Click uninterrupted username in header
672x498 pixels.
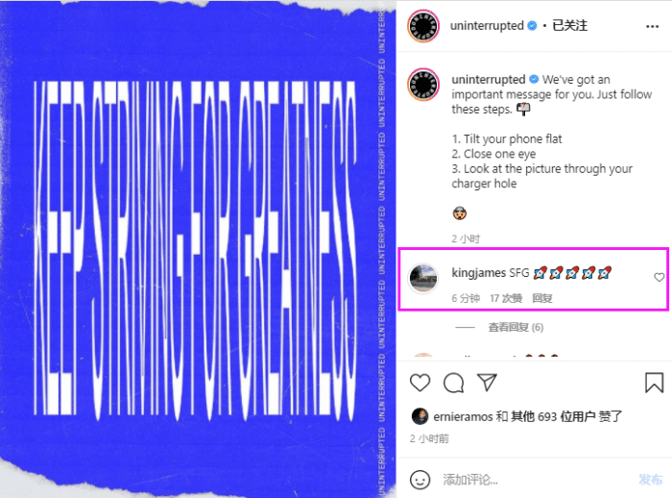pos(487,26)
